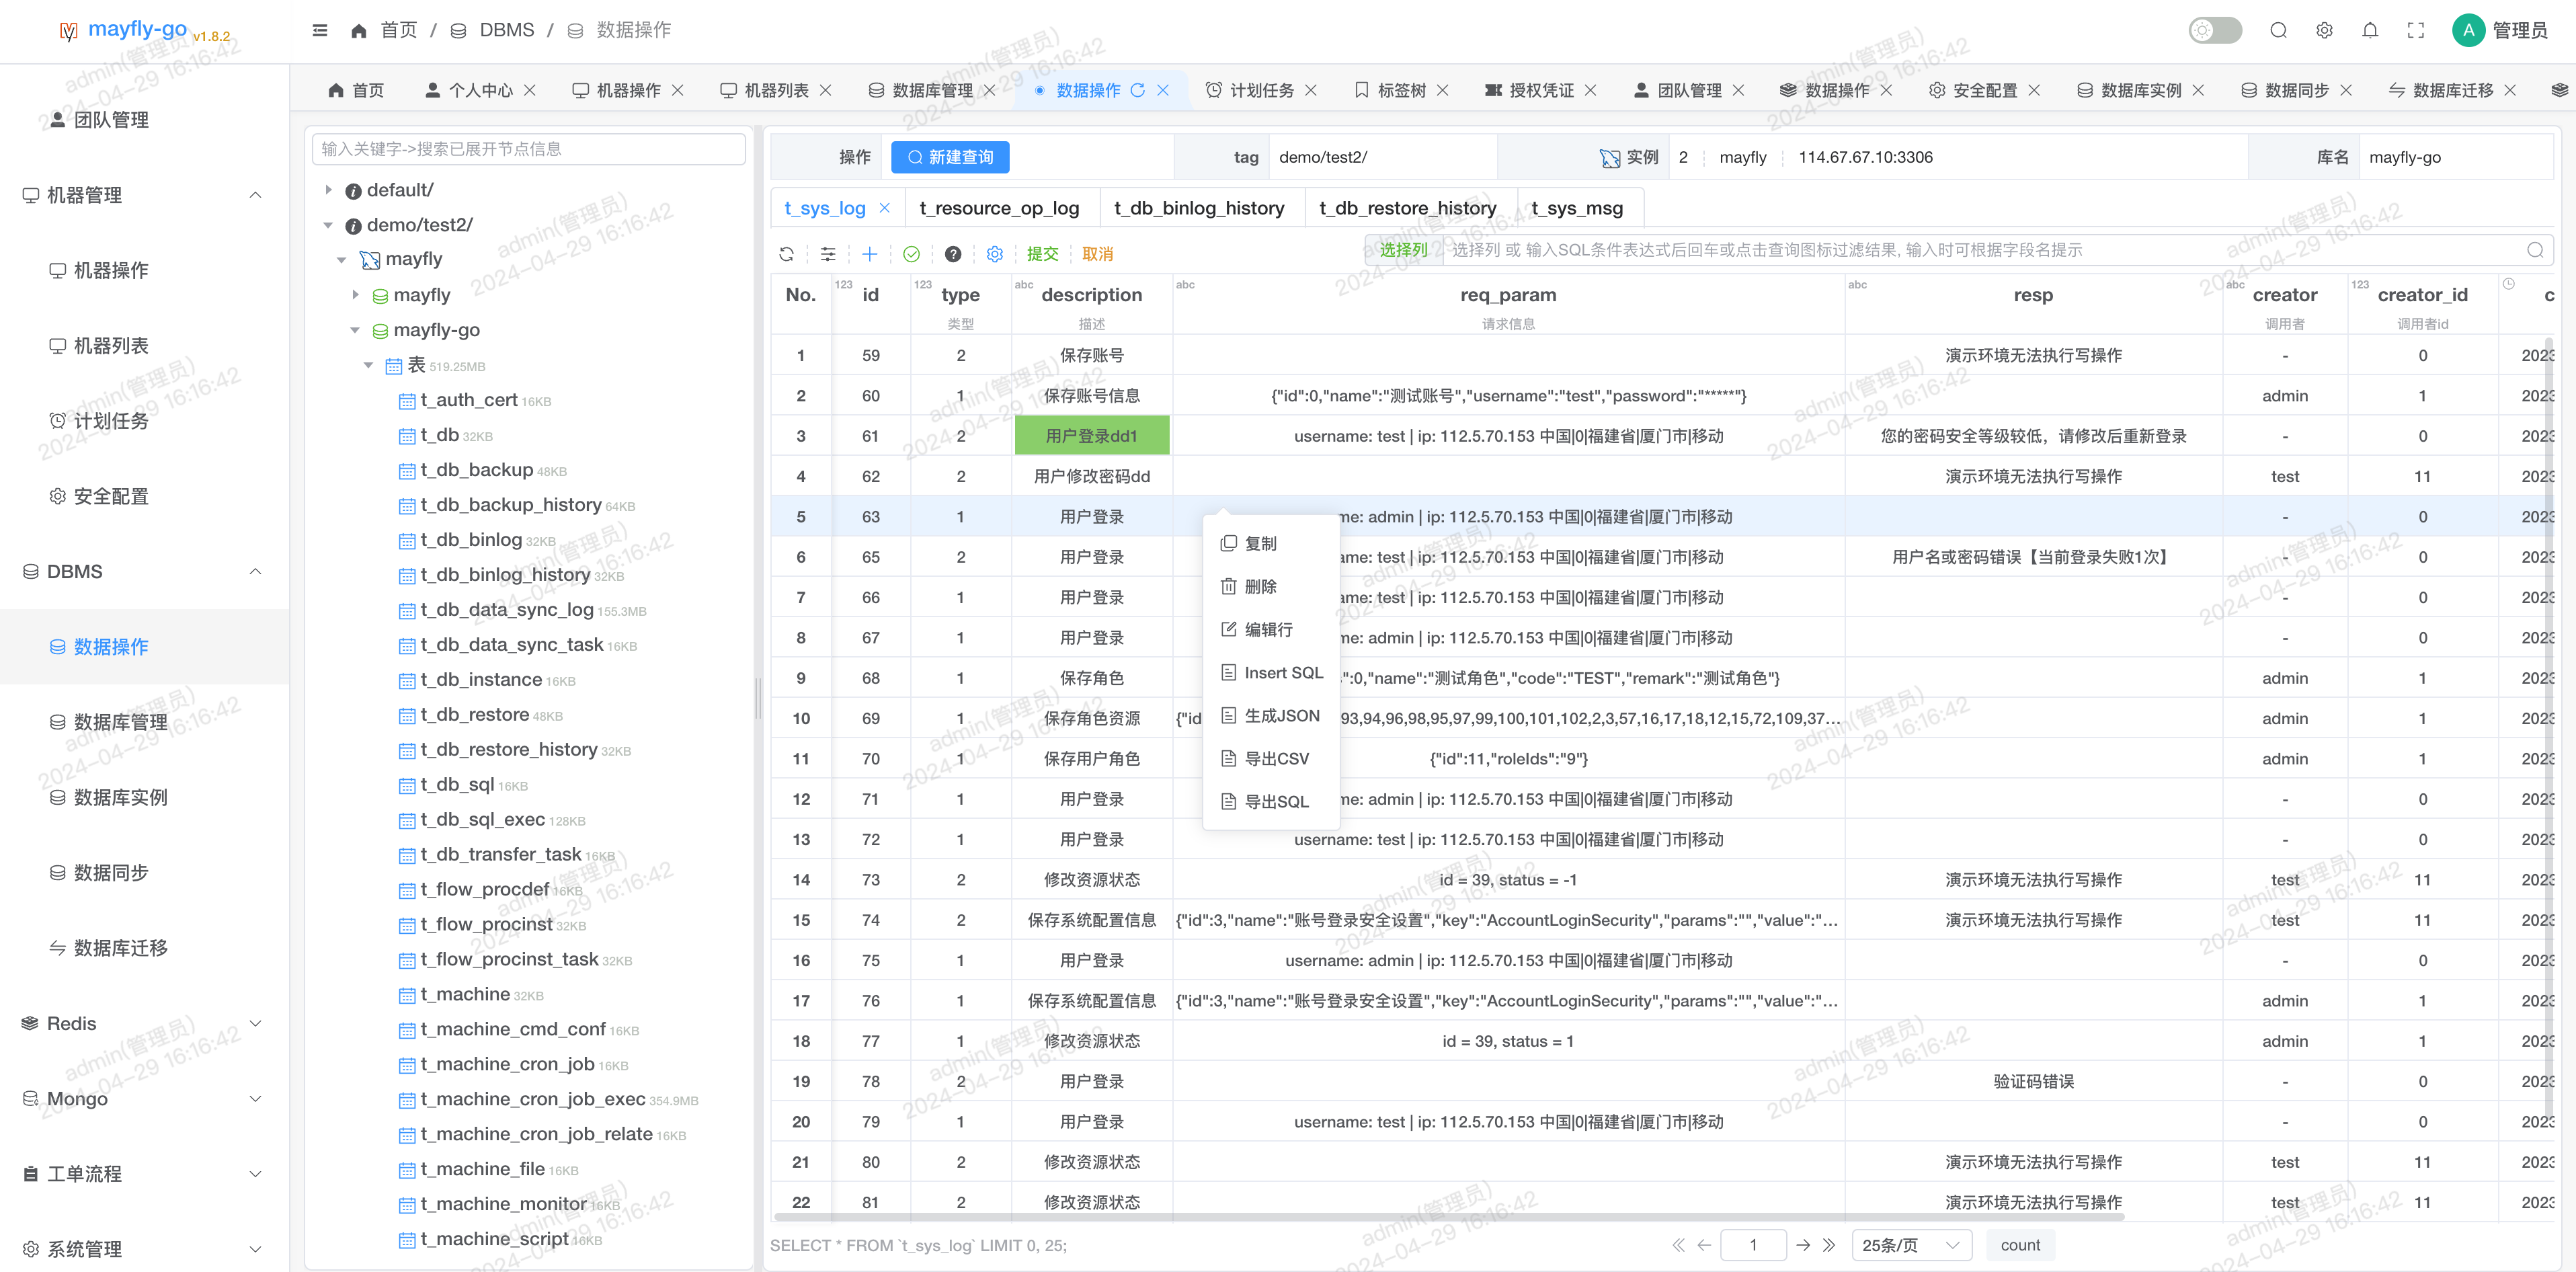Click the 首页 breadcrumb home icon
This screenshot has height=1272, width=2576.
point(359,30)
